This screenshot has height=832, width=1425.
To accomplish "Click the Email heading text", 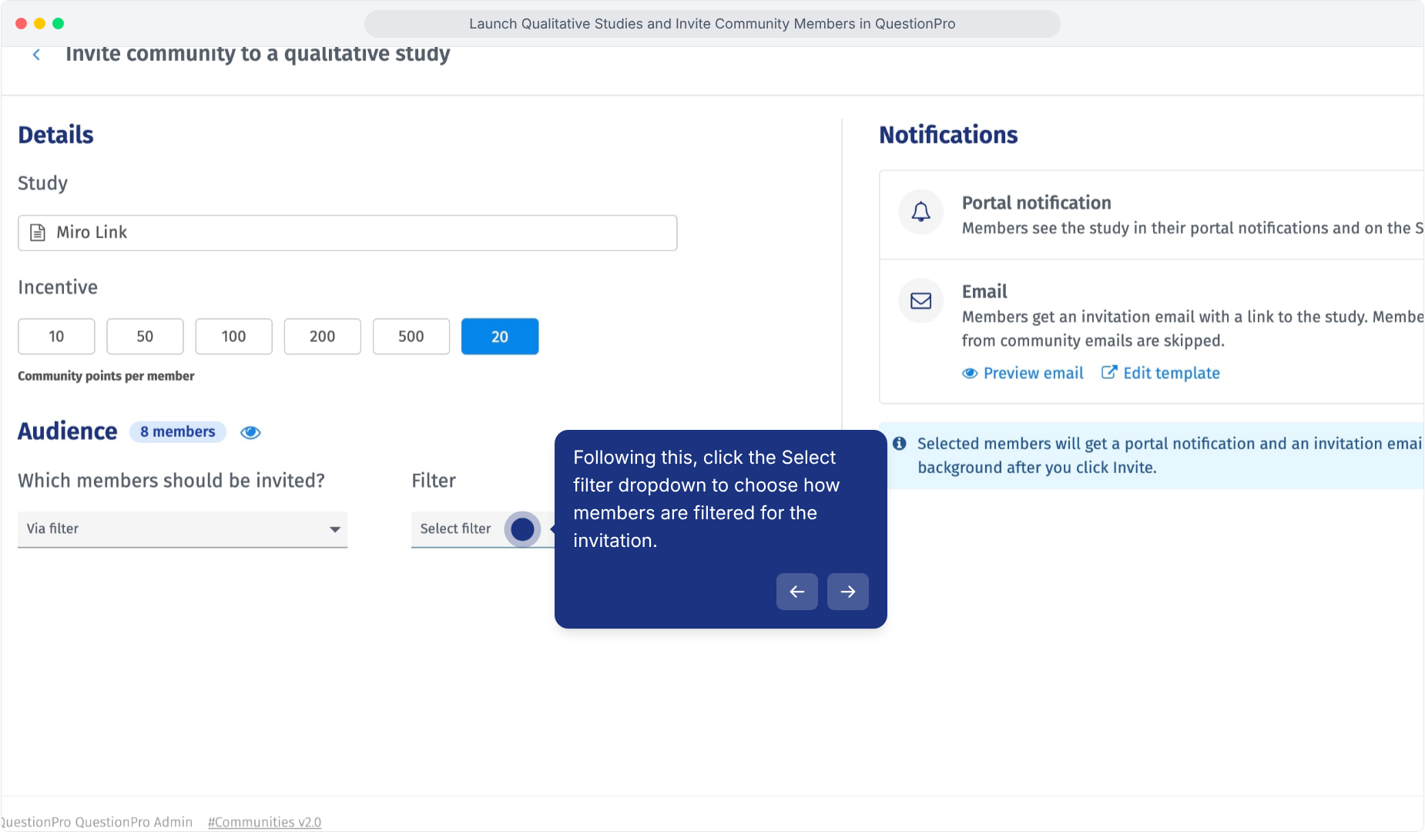I will point(984,291).
